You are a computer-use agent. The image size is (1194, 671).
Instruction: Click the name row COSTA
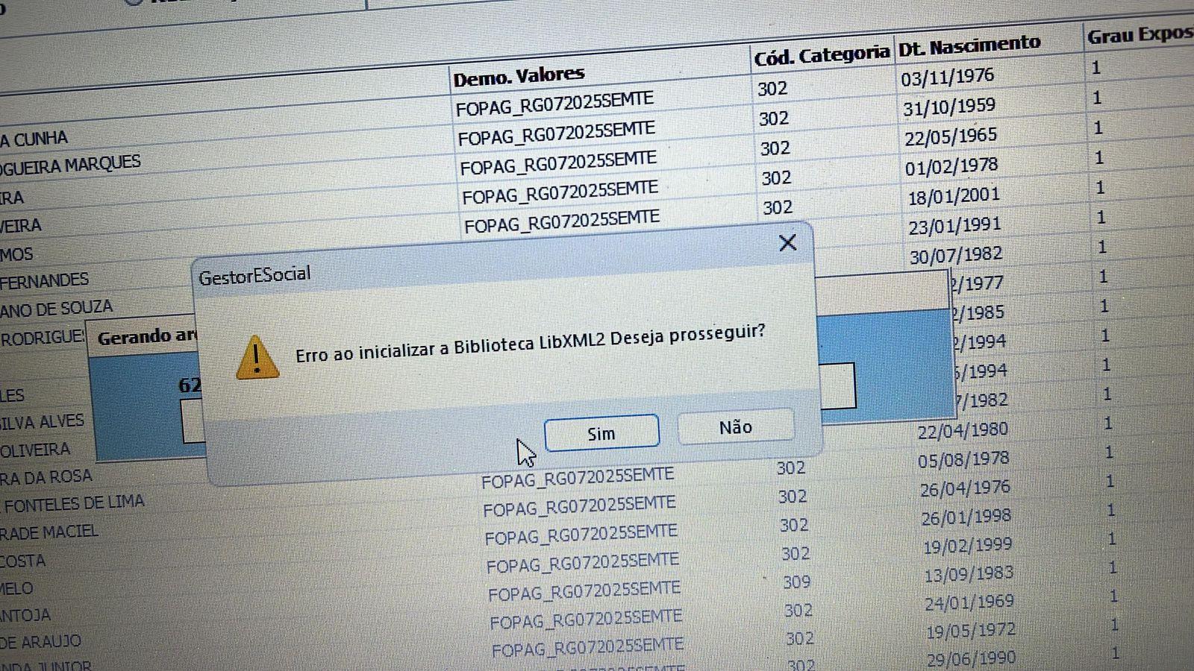coord(22,561)
